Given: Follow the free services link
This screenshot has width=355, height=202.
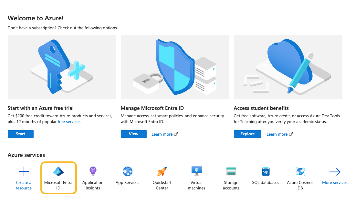Looking at the screenshot, I should (69, 122).
